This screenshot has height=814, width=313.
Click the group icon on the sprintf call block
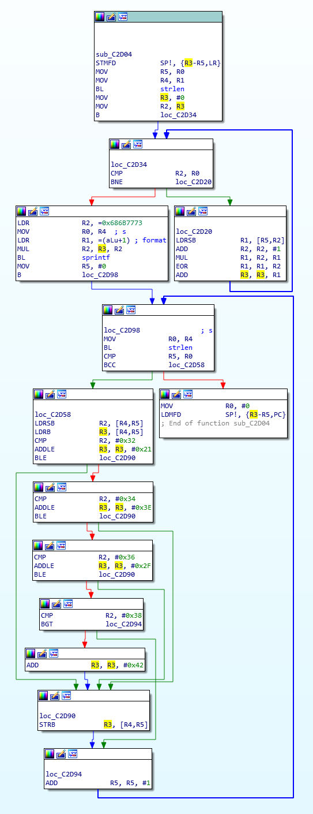click(44, 212)
